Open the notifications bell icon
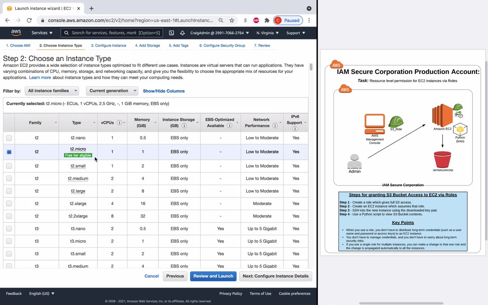Screen dimensions: 488x305 pyautogui.click(x=183, y=33)
